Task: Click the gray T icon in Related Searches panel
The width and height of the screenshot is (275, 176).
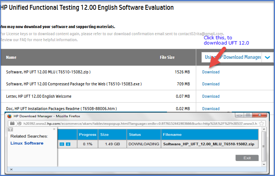Action: pyautogui.click(x=11, y=130)
